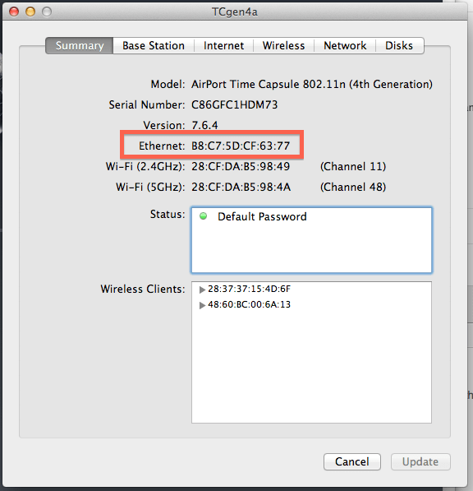Image resolution: width=473 pixels, height=491 pixels.
Task: Go to the Network tab
Action: point(345,46)
